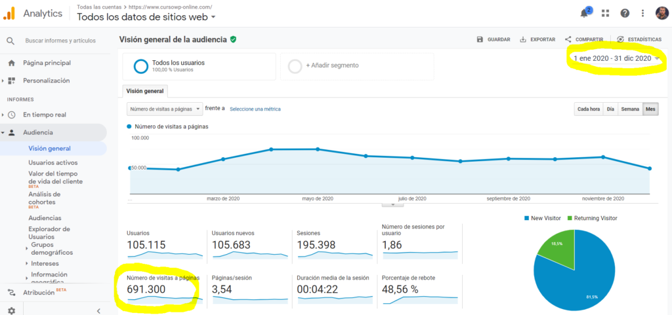
Task: Select Cada hora chart interval
Action: (x=588, y=109)
